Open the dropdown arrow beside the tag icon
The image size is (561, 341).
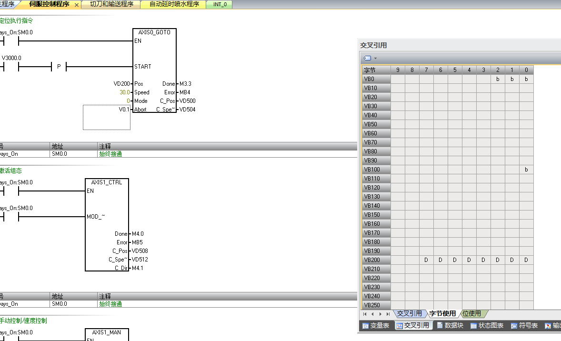[x=375, y=59]
